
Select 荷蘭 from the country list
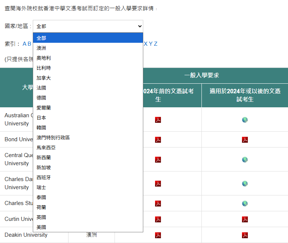click(88, 207)
